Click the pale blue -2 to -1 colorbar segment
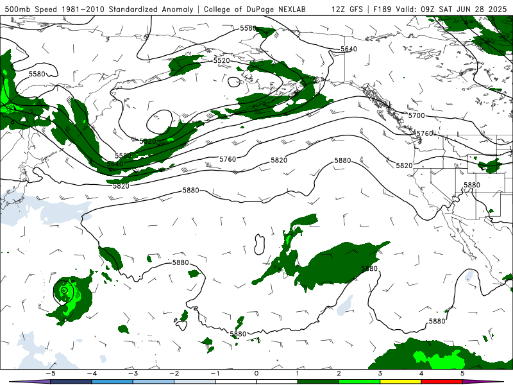Viewport: 513px width, 385px height. pos(195,382)
